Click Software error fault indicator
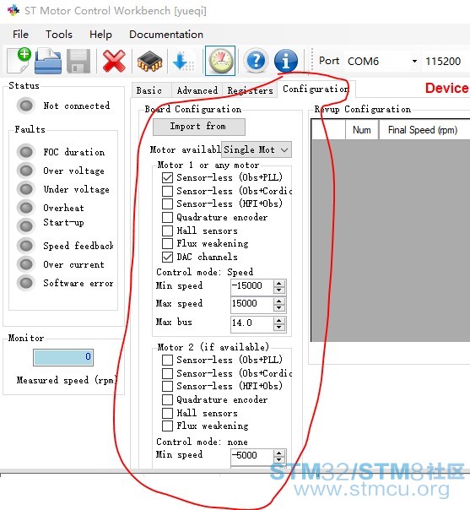Screen dimensions: 470x510 point(26,283)
